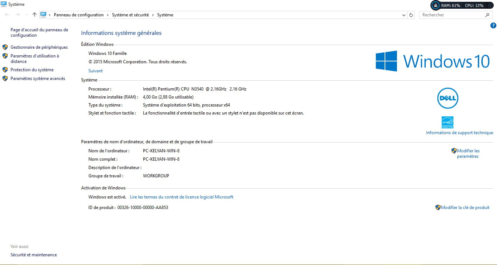
Task: Open Lire les termes du contrat de licence
Action: click(x=182, y=197)
